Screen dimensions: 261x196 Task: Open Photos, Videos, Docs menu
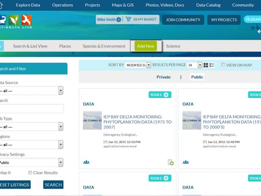click(x=165, y=5)
